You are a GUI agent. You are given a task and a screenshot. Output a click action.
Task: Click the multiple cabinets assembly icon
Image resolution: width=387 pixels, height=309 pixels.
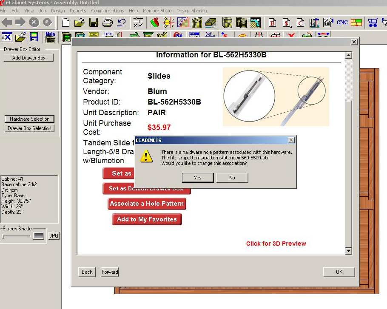[242, 23]
